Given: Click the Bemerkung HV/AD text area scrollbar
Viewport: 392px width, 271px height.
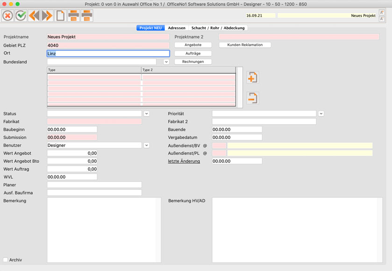Looking at the screenshot, I should pyautogui.click(x=380, y=230).
